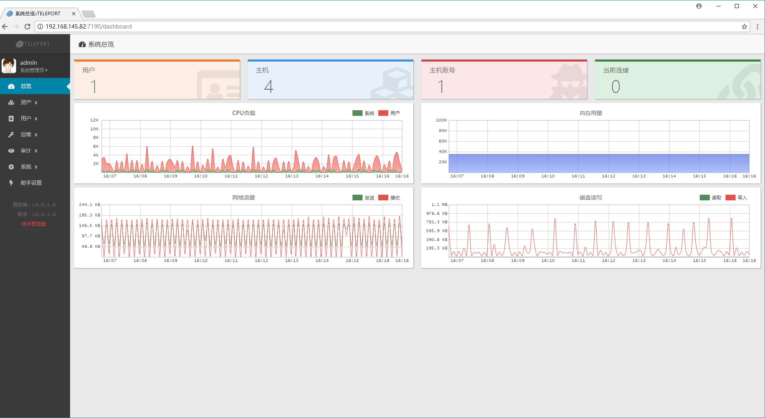The image size is (765, 418).
Task: Click the 内存用量 chart title
Action: coord(591,113)
